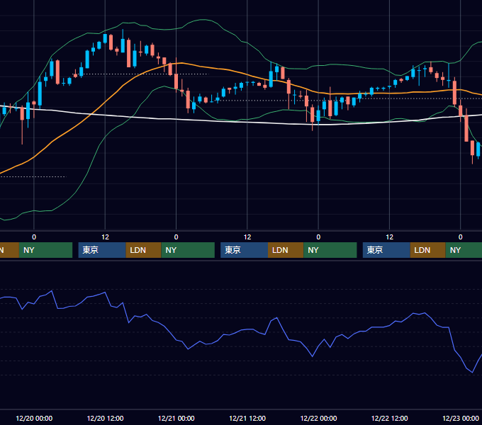
Task: Click the white long-term moving average line
Action: (x=246, y=122)
